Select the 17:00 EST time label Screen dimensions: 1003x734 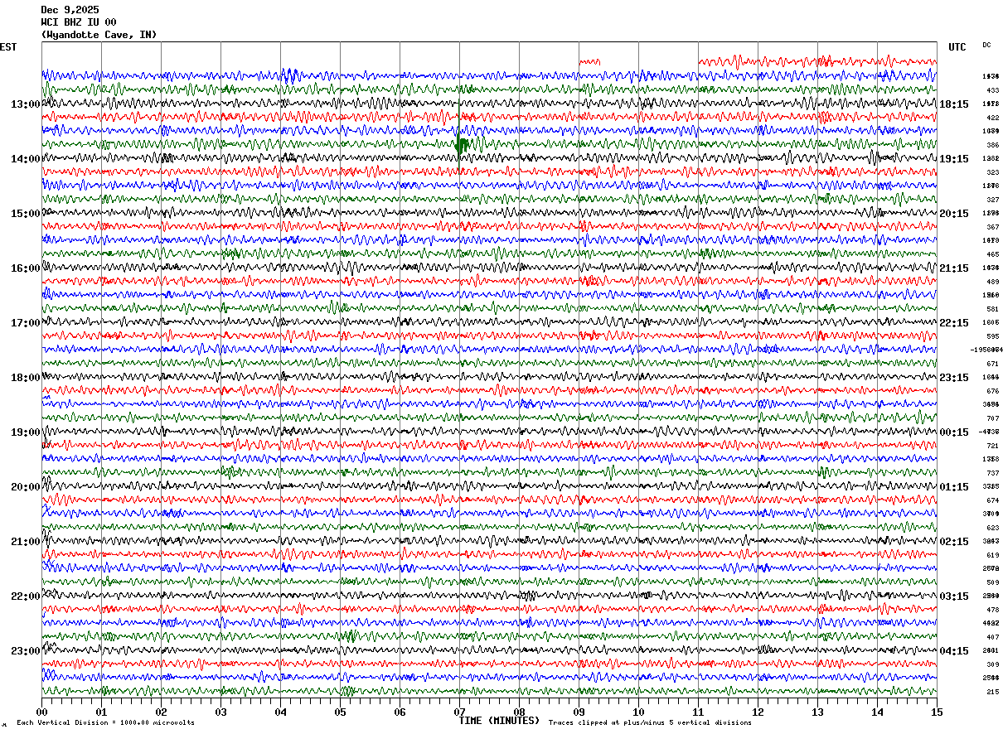(26, 323)
